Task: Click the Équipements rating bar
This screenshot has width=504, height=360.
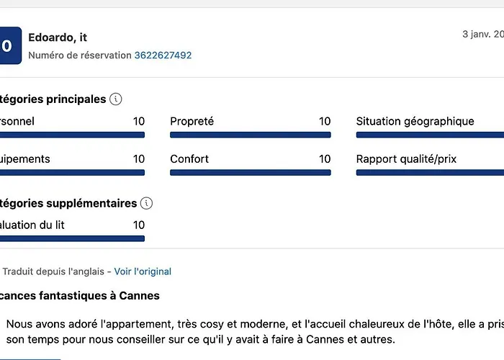Action: pyautogui.click(x=72, y=172)
